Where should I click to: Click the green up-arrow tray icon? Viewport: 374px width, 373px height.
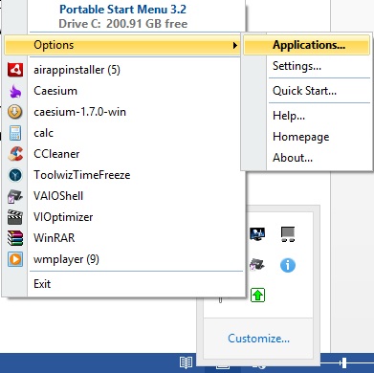(x=257, y=295)
